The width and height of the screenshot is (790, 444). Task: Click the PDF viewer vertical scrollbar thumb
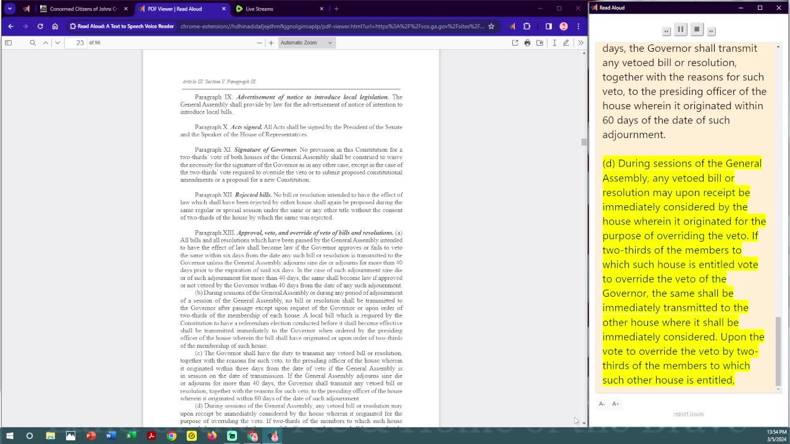click(584, 142)
